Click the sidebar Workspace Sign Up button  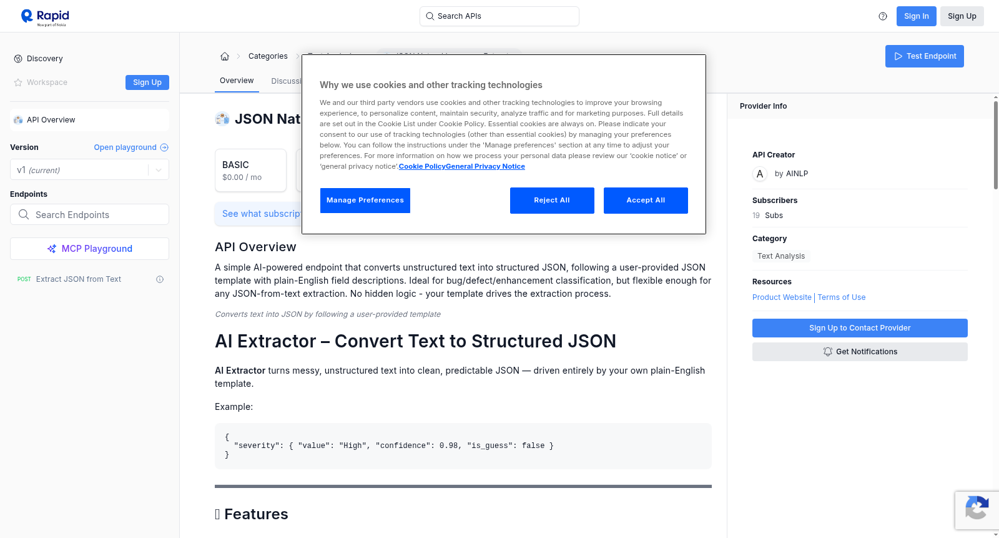147,82
